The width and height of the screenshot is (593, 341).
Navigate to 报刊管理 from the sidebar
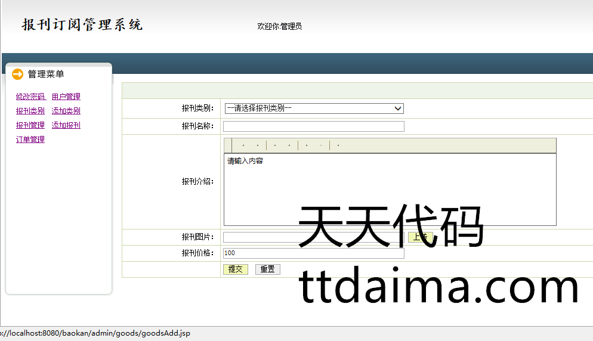(x=30, y=125)
